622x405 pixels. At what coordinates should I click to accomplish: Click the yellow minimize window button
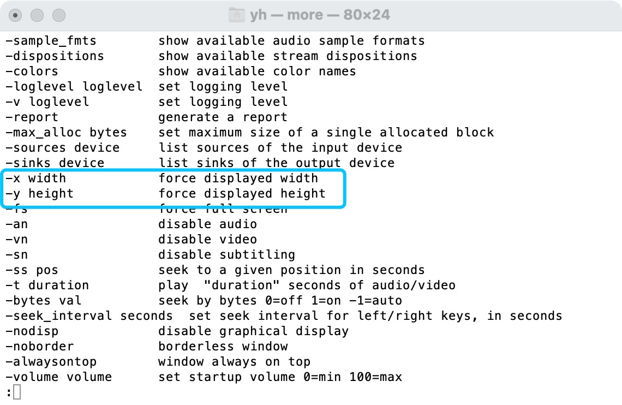coord(38,15)
